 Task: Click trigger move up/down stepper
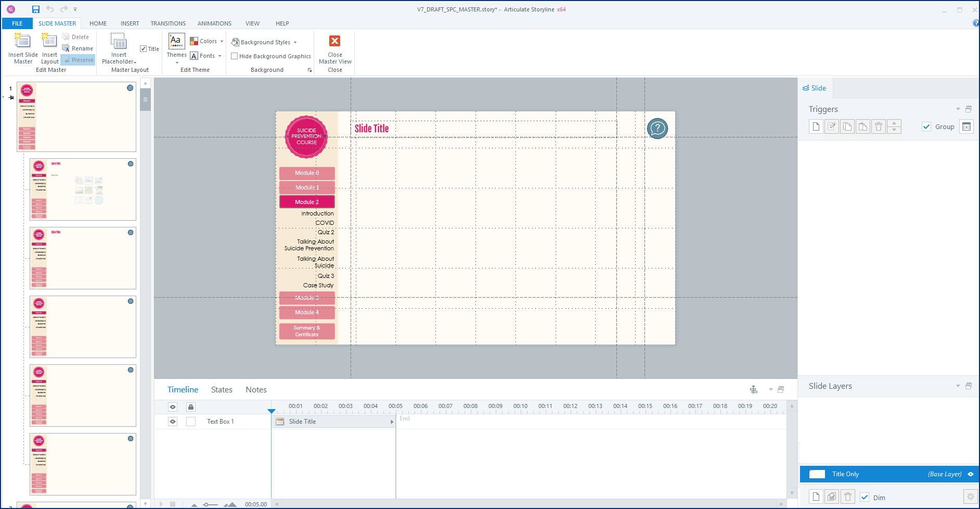coord(894,126)
